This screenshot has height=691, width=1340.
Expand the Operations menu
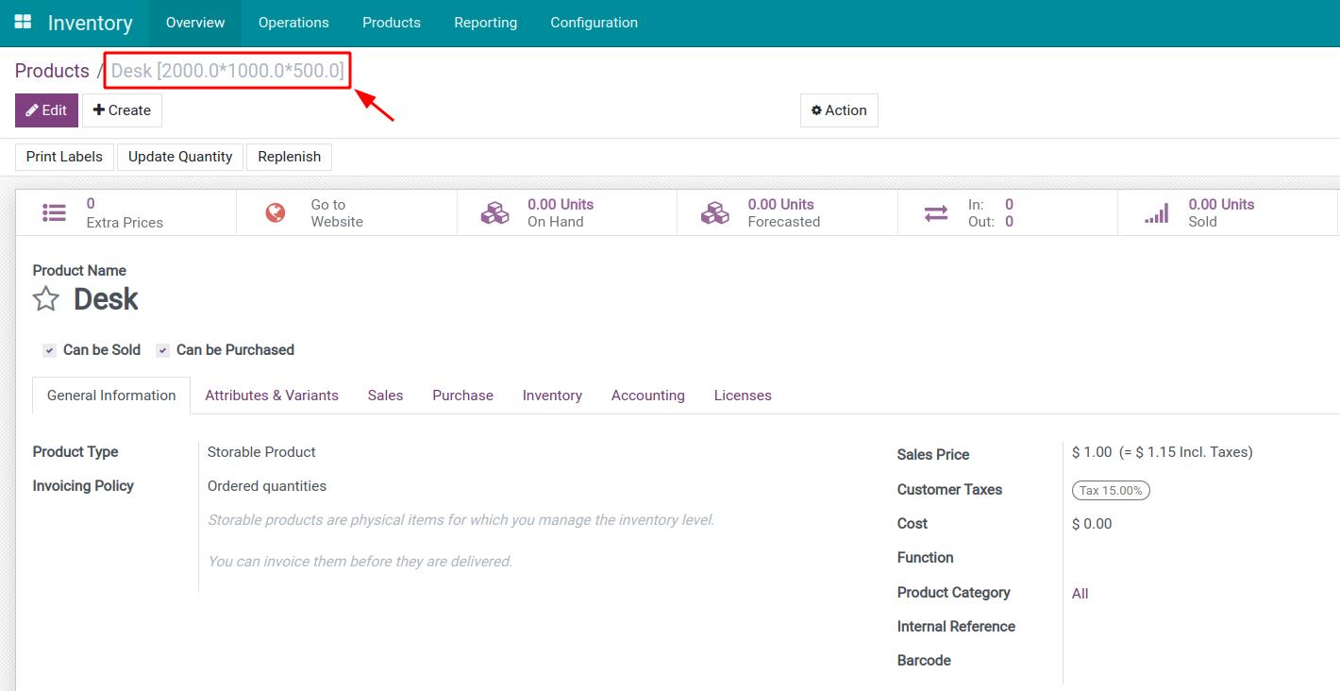[293, 23]
